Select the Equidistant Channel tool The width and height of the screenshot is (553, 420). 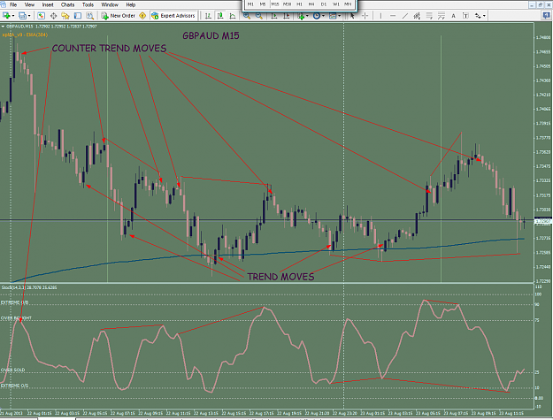click(417, 16)
